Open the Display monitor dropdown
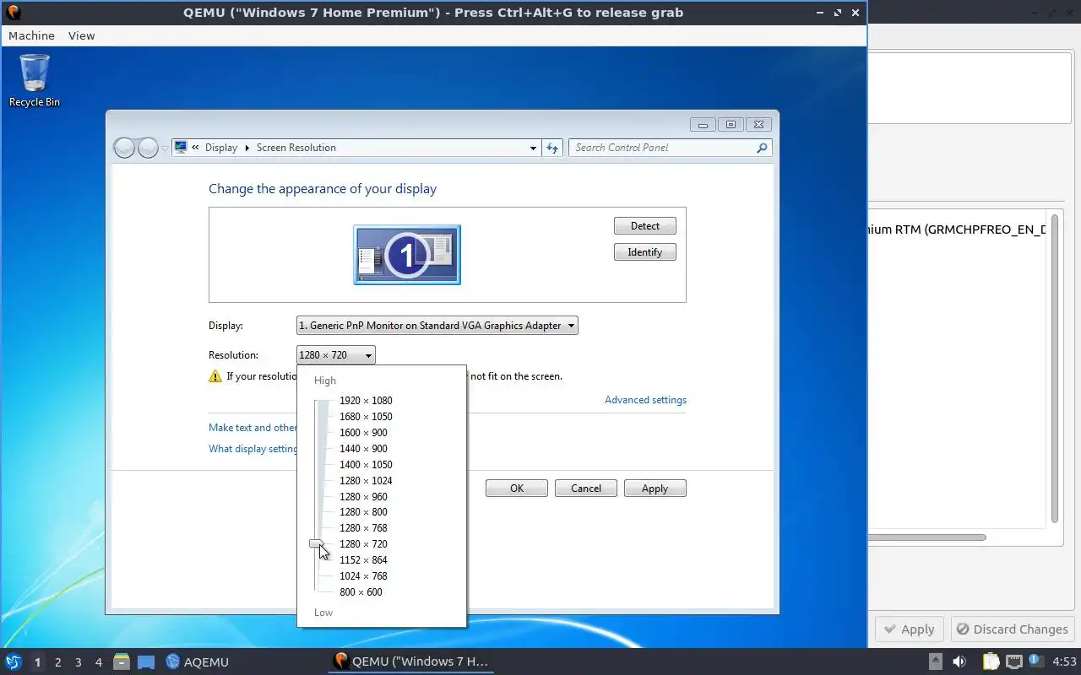The width and height of the screenshot is (1081, 675). coord(437,326)
